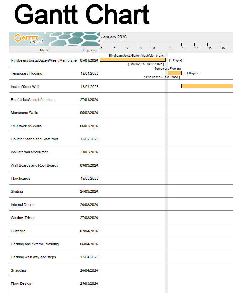The height and width of the screenshot is (293, 233).
Task: Select the Install 90mm Wall task bar
Action: 207,86
